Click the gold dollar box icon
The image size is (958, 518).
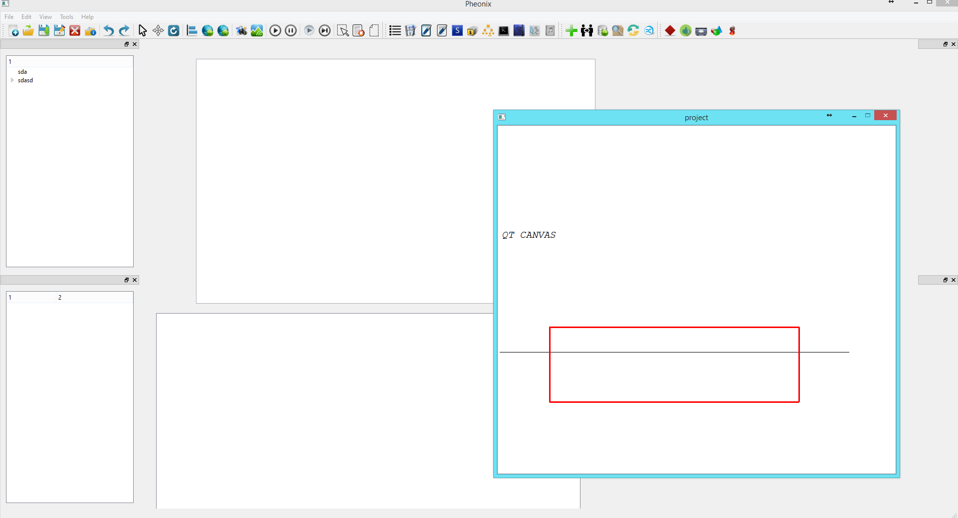tap(473, 31)
